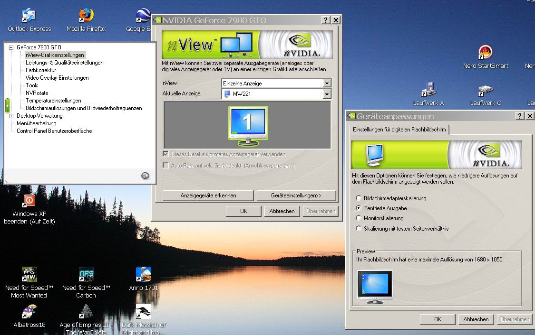Click the help button in the GeForce 7900 GTO title bar
Image resolution: width=535 pixels, height=335 pixels.
coord(326,20)
